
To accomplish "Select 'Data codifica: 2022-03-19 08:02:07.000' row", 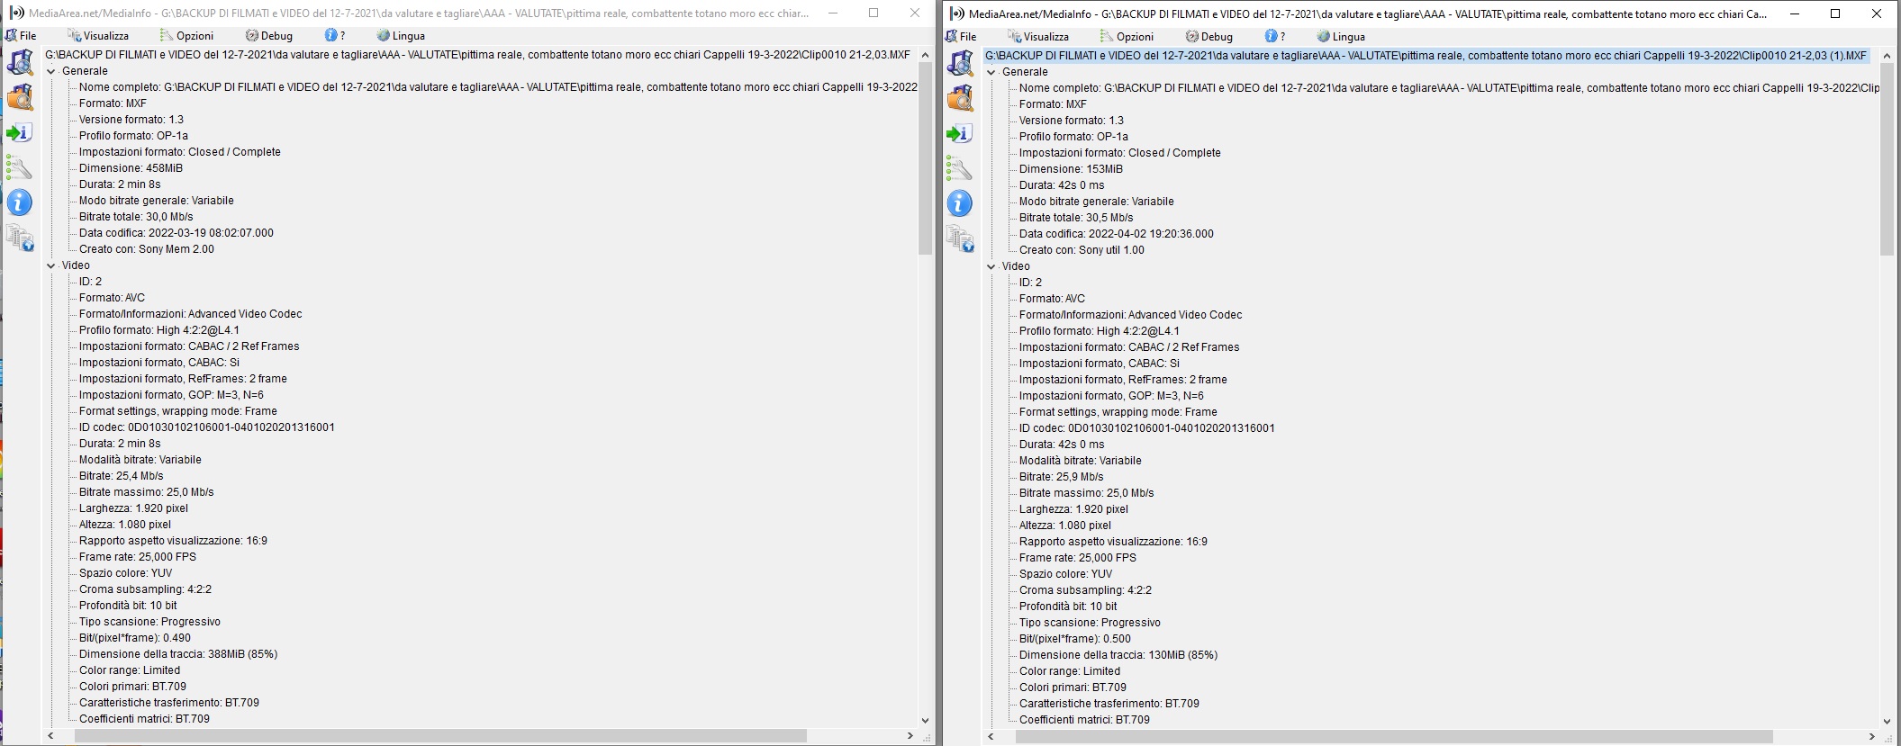I will [x=177, y=233].
